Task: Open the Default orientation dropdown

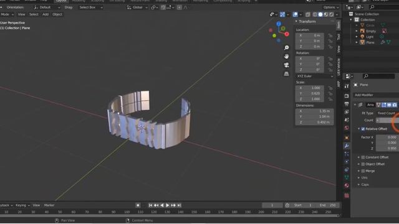Action: [47, 7]
